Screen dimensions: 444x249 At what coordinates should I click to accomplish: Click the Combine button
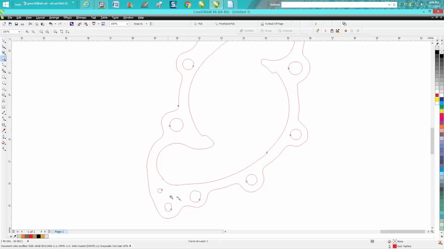coord(247,31)
